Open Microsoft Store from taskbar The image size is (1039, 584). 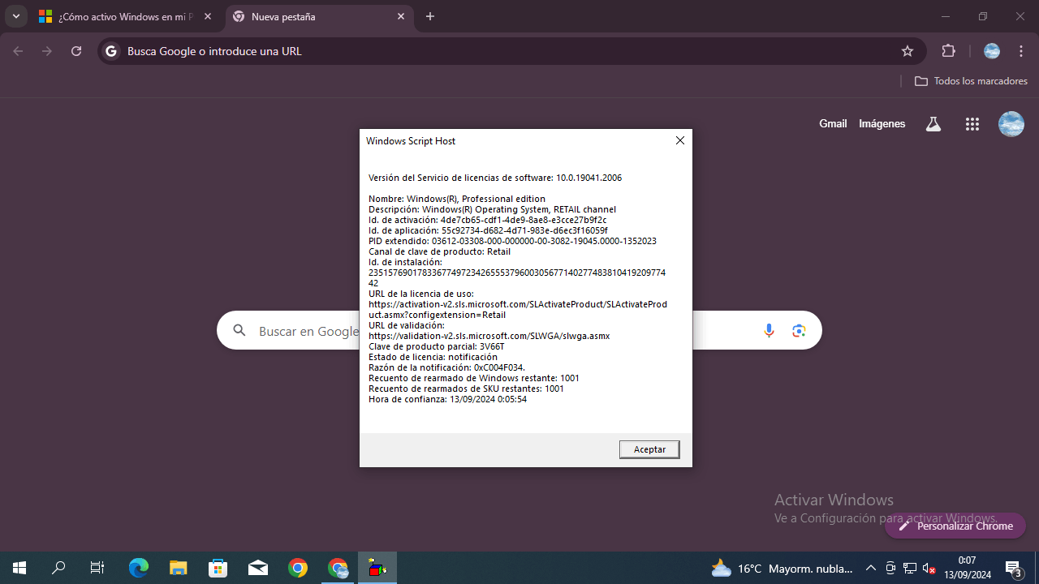point(218,568)
